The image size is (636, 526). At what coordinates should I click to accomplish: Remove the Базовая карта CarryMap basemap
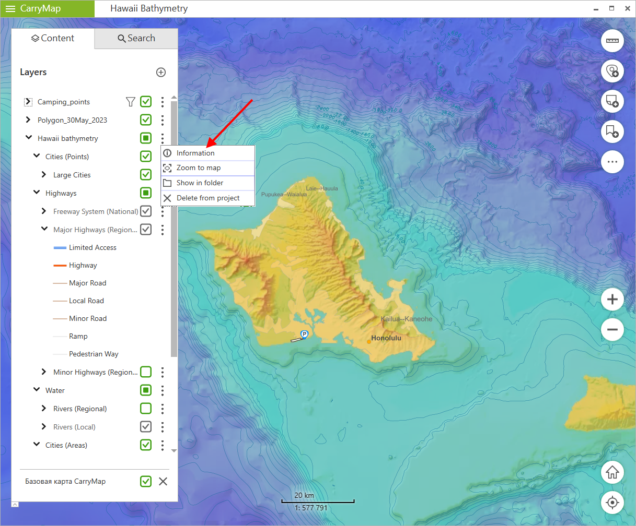(x=163, y=481)
